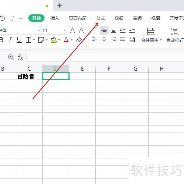Switch to the 数据 ribbon tab
The height and width of the screenshot is (184, 184).
[x=119, y=18]
